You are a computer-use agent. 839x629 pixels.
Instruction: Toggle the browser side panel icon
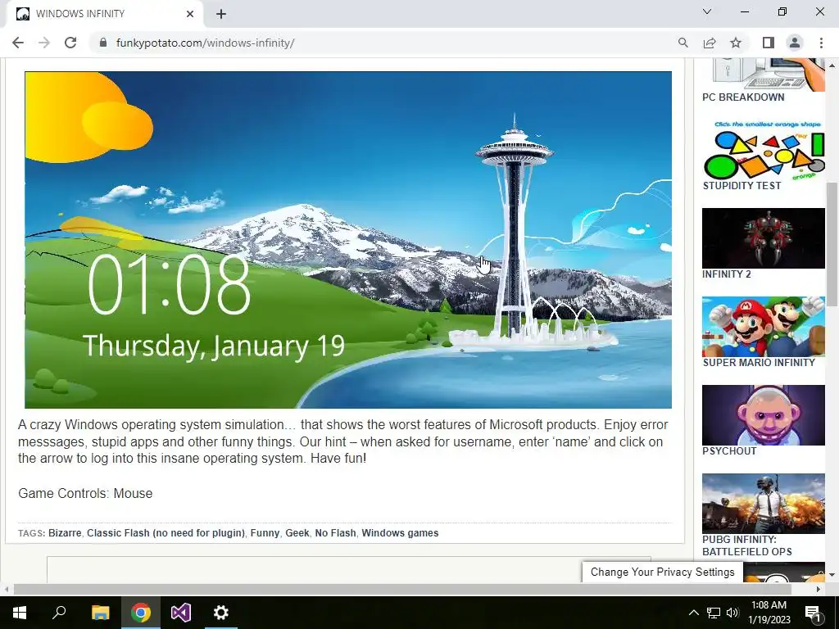[x=769, y=43]
